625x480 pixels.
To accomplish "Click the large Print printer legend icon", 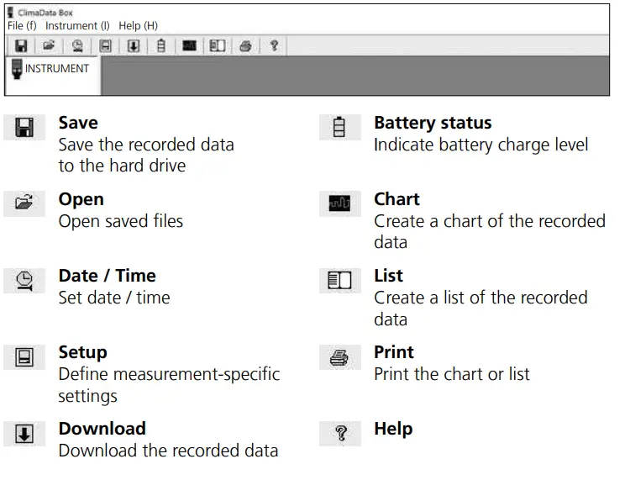I will pyautogui.click(x=339, y=357).
